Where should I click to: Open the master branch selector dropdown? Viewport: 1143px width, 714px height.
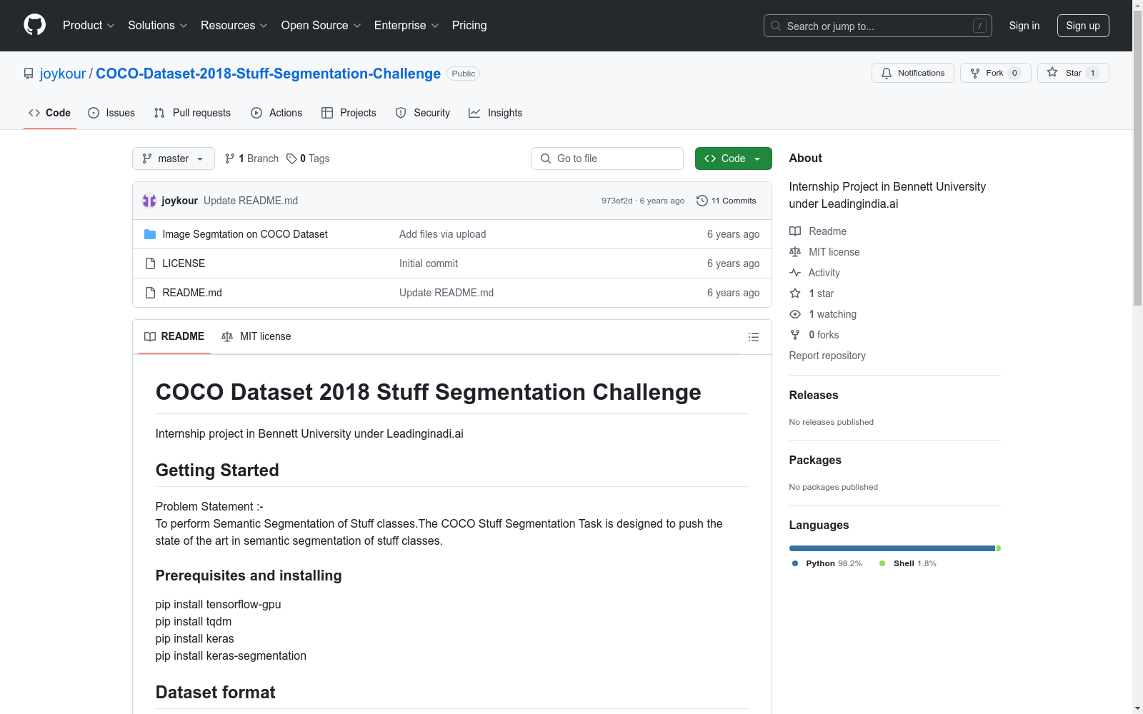[x=174, y=159]
